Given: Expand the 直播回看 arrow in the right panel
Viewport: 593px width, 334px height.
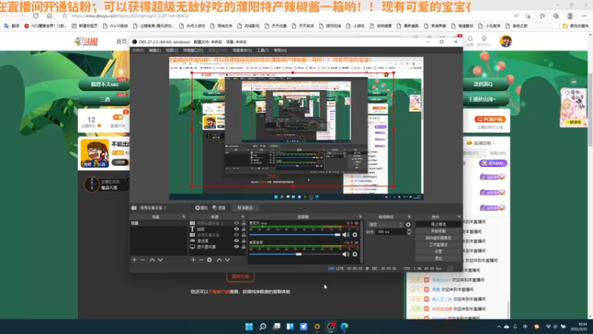Looking at the screenshot, I should (x=494, y=143).
